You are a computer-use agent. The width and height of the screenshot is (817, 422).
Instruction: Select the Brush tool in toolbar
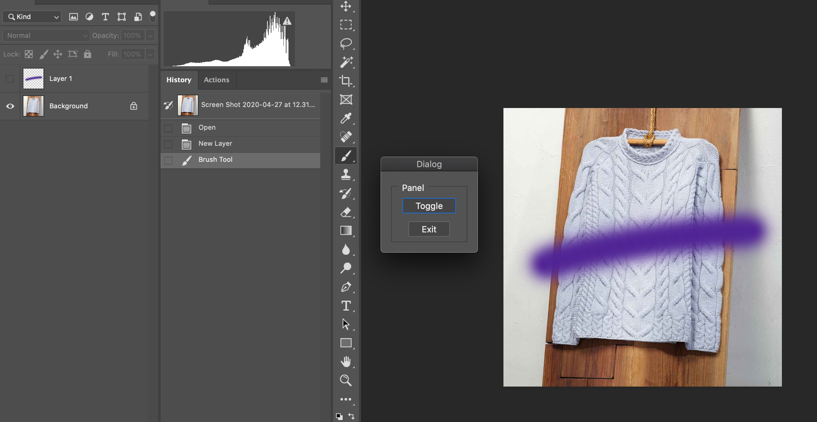[x=346, y=155]
